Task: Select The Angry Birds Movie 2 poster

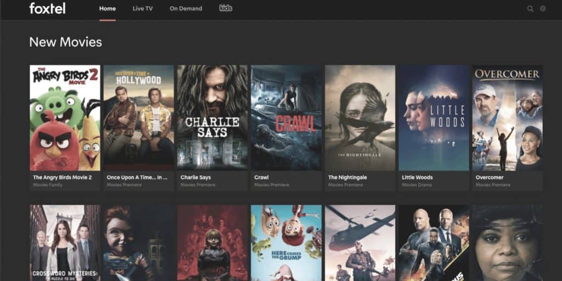Action: [65, 117]
